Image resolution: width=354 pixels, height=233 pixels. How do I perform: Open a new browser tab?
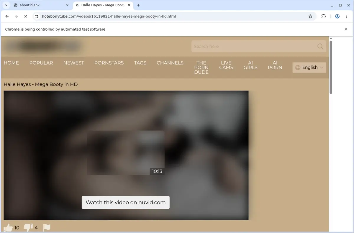tap(138, 5)
